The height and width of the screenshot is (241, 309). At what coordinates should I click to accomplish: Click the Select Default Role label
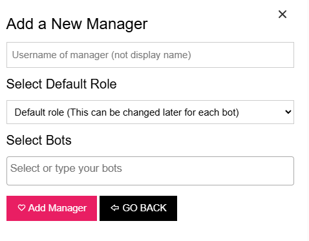point(61,84)
